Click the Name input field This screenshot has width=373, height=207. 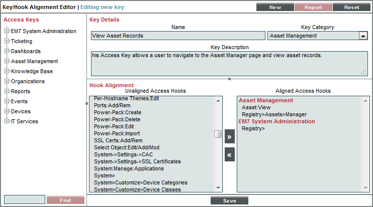[178, 36]
